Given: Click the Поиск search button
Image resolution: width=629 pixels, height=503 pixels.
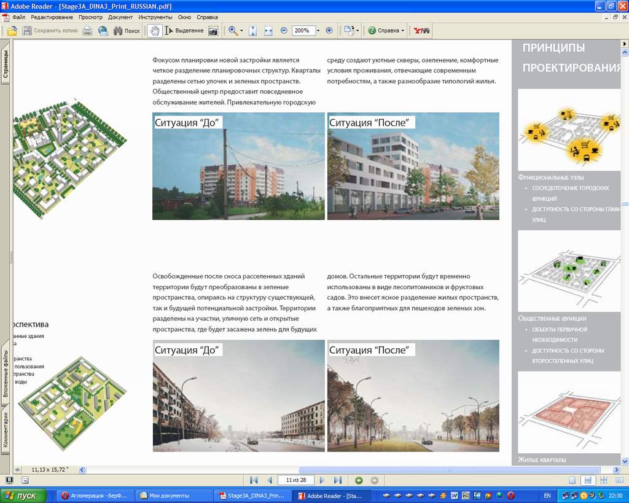Looking at the screenshot, I should 127,31.
